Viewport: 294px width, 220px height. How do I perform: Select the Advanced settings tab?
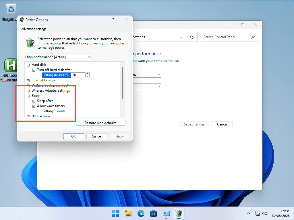pos(34,29)
